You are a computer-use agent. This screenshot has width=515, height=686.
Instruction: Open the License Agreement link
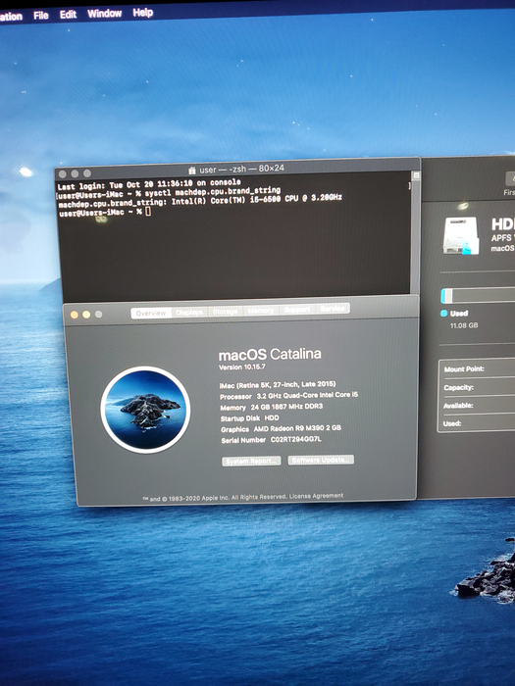pyautogui.click(x=316, y=496)
